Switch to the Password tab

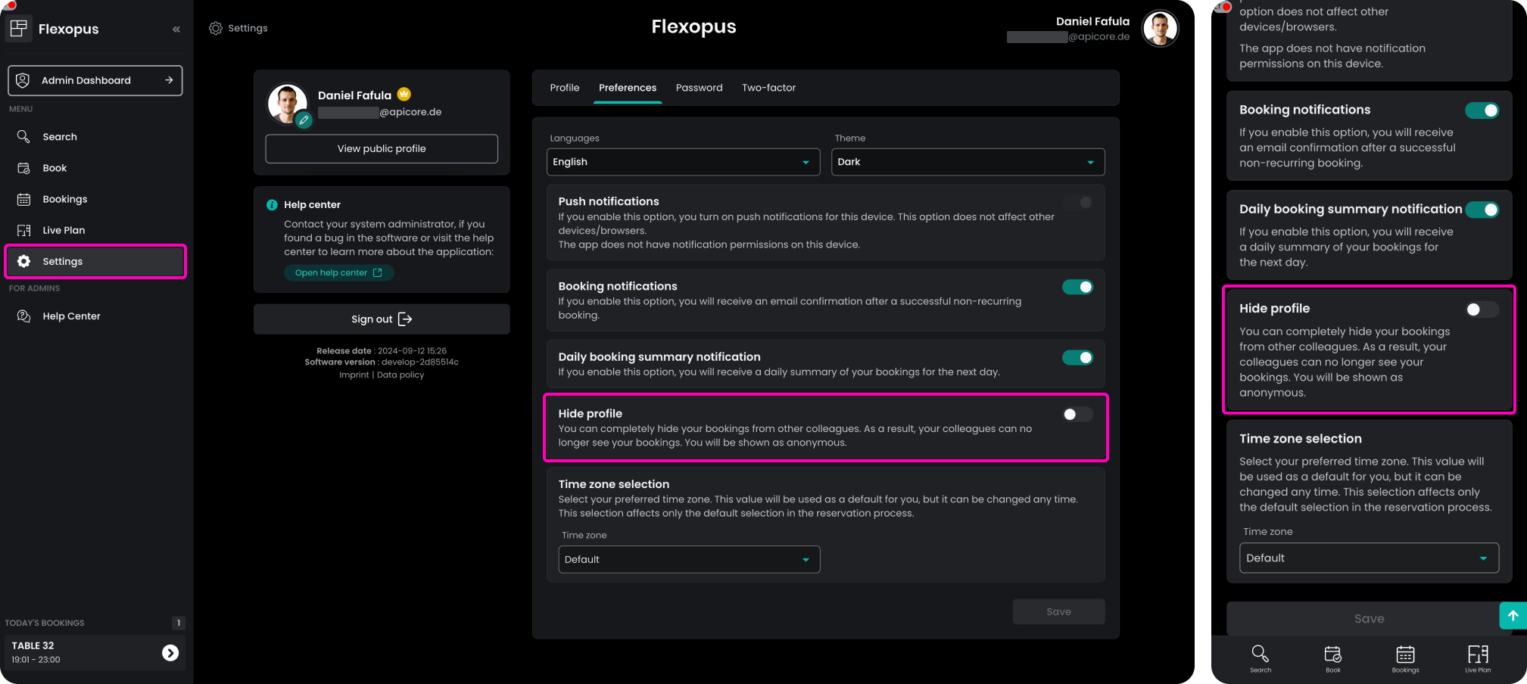[699, 88]
